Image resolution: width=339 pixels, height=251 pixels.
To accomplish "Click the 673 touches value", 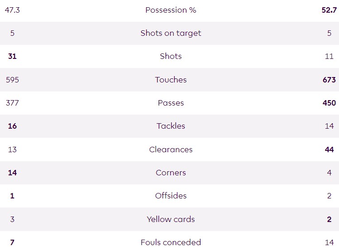I will point(329,80).
